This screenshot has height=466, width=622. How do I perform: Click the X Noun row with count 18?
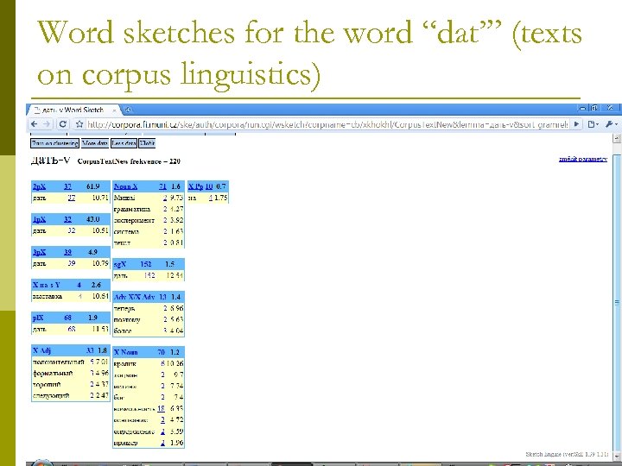pyautogui.click(x=149, y=408)
